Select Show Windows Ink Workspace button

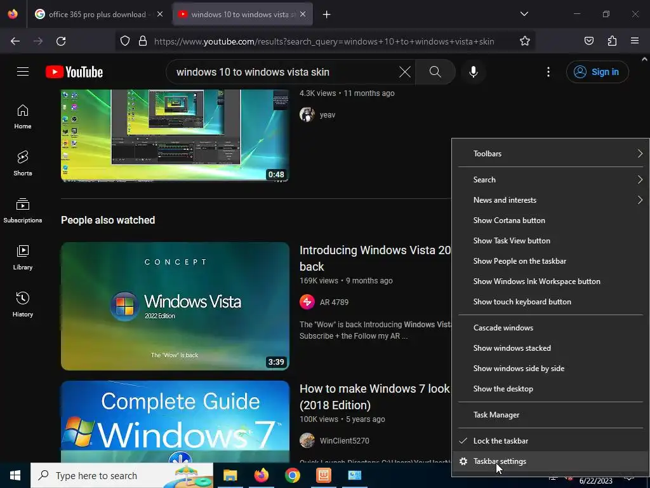(x=550, y=281)
